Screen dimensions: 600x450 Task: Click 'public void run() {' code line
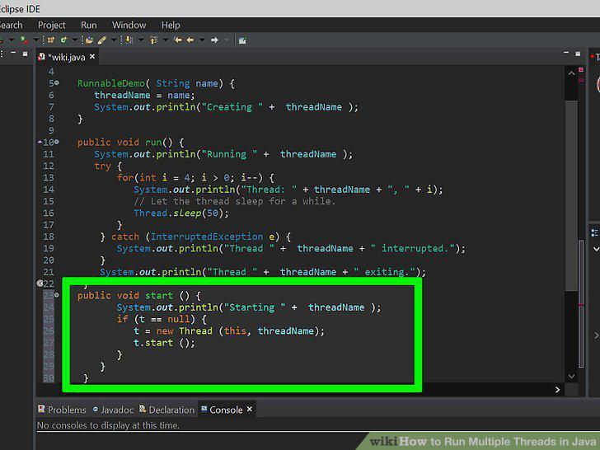coord(130,143)
